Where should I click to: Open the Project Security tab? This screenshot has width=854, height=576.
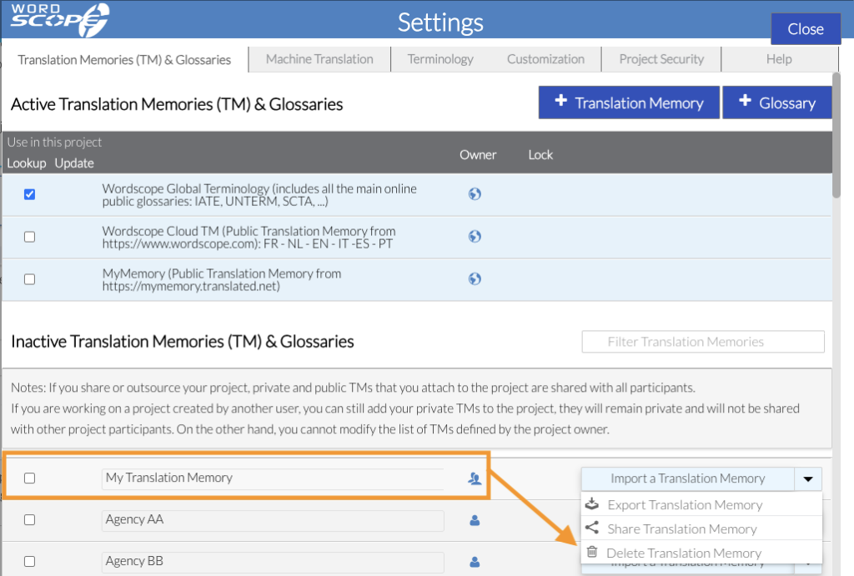[661, 59]
